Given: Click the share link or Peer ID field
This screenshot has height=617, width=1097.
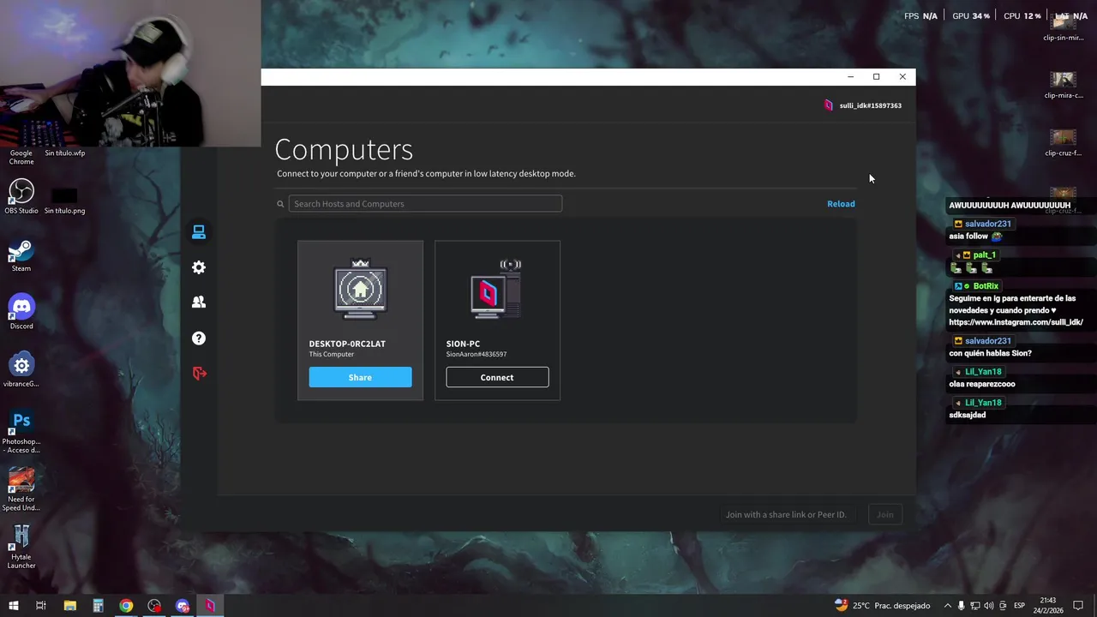Looking at the screenshot, I should (786, 515).
